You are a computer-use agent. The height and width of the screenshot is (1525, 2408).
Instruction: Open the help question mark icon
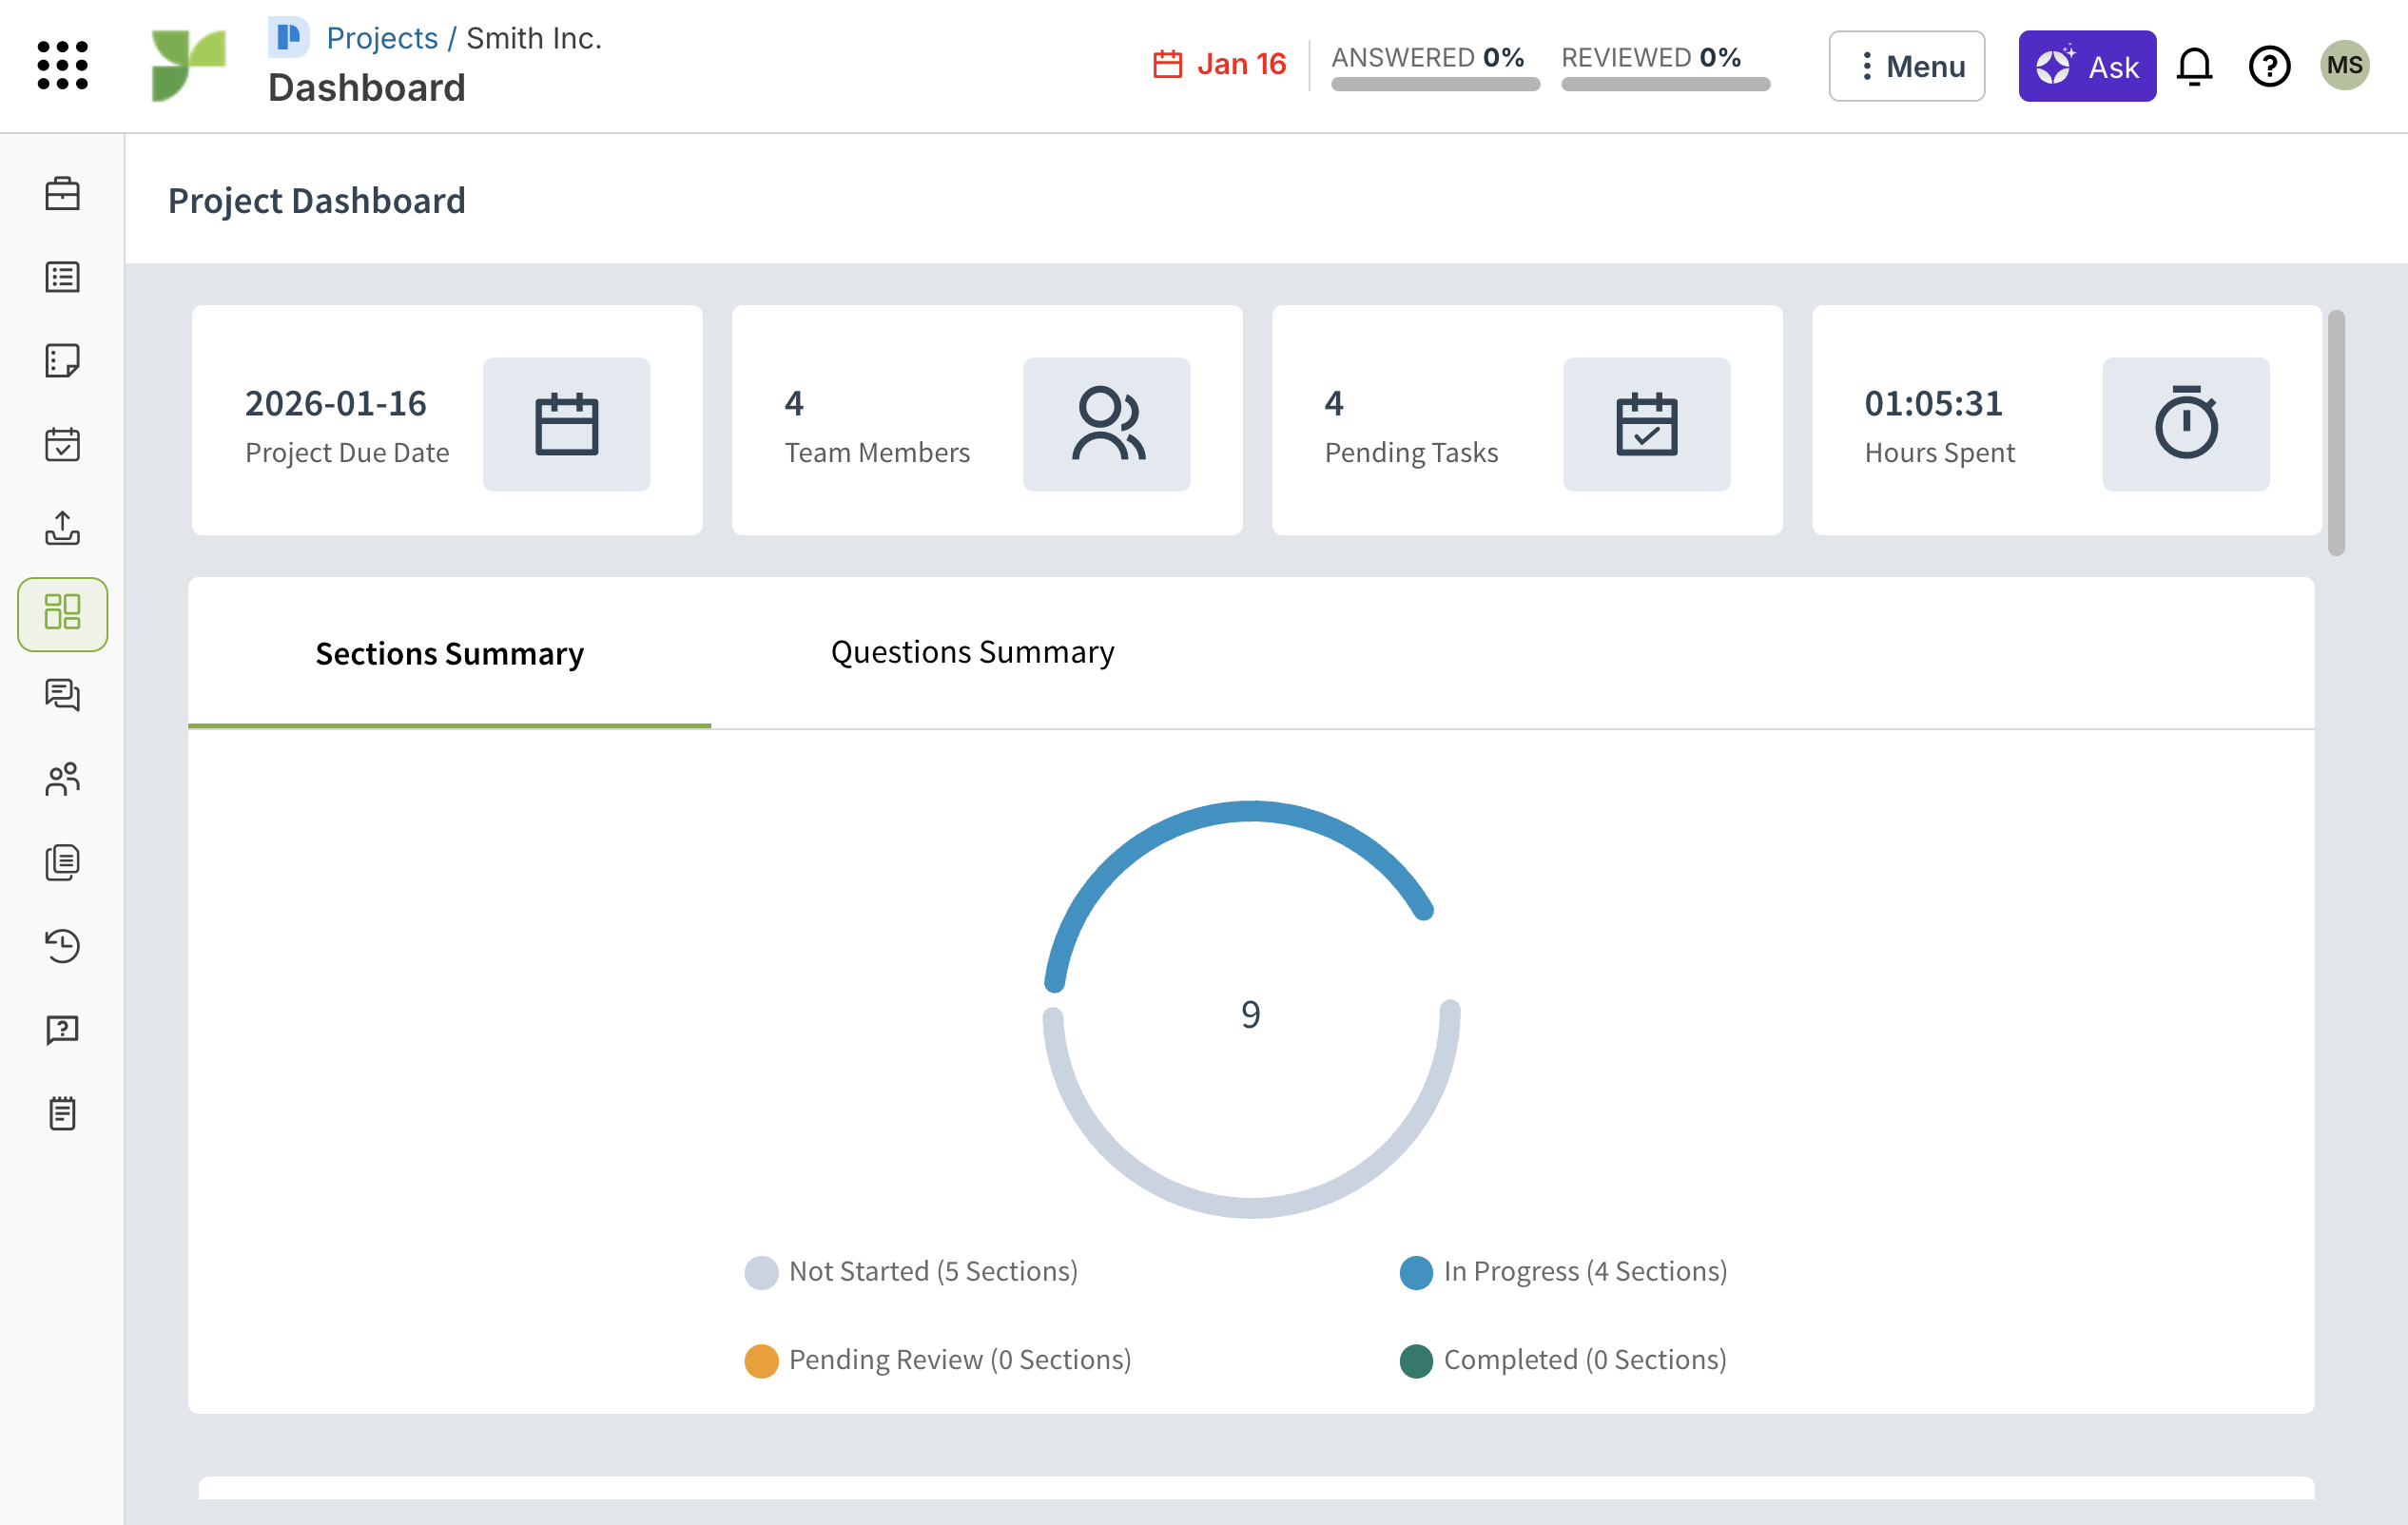coord(2269,66)
